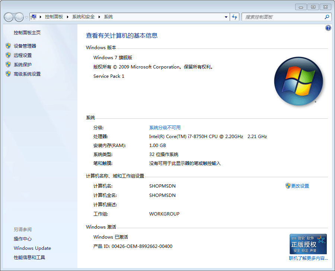Open 系统保护 link
The image size is (335, 271).
pos(23,64)
